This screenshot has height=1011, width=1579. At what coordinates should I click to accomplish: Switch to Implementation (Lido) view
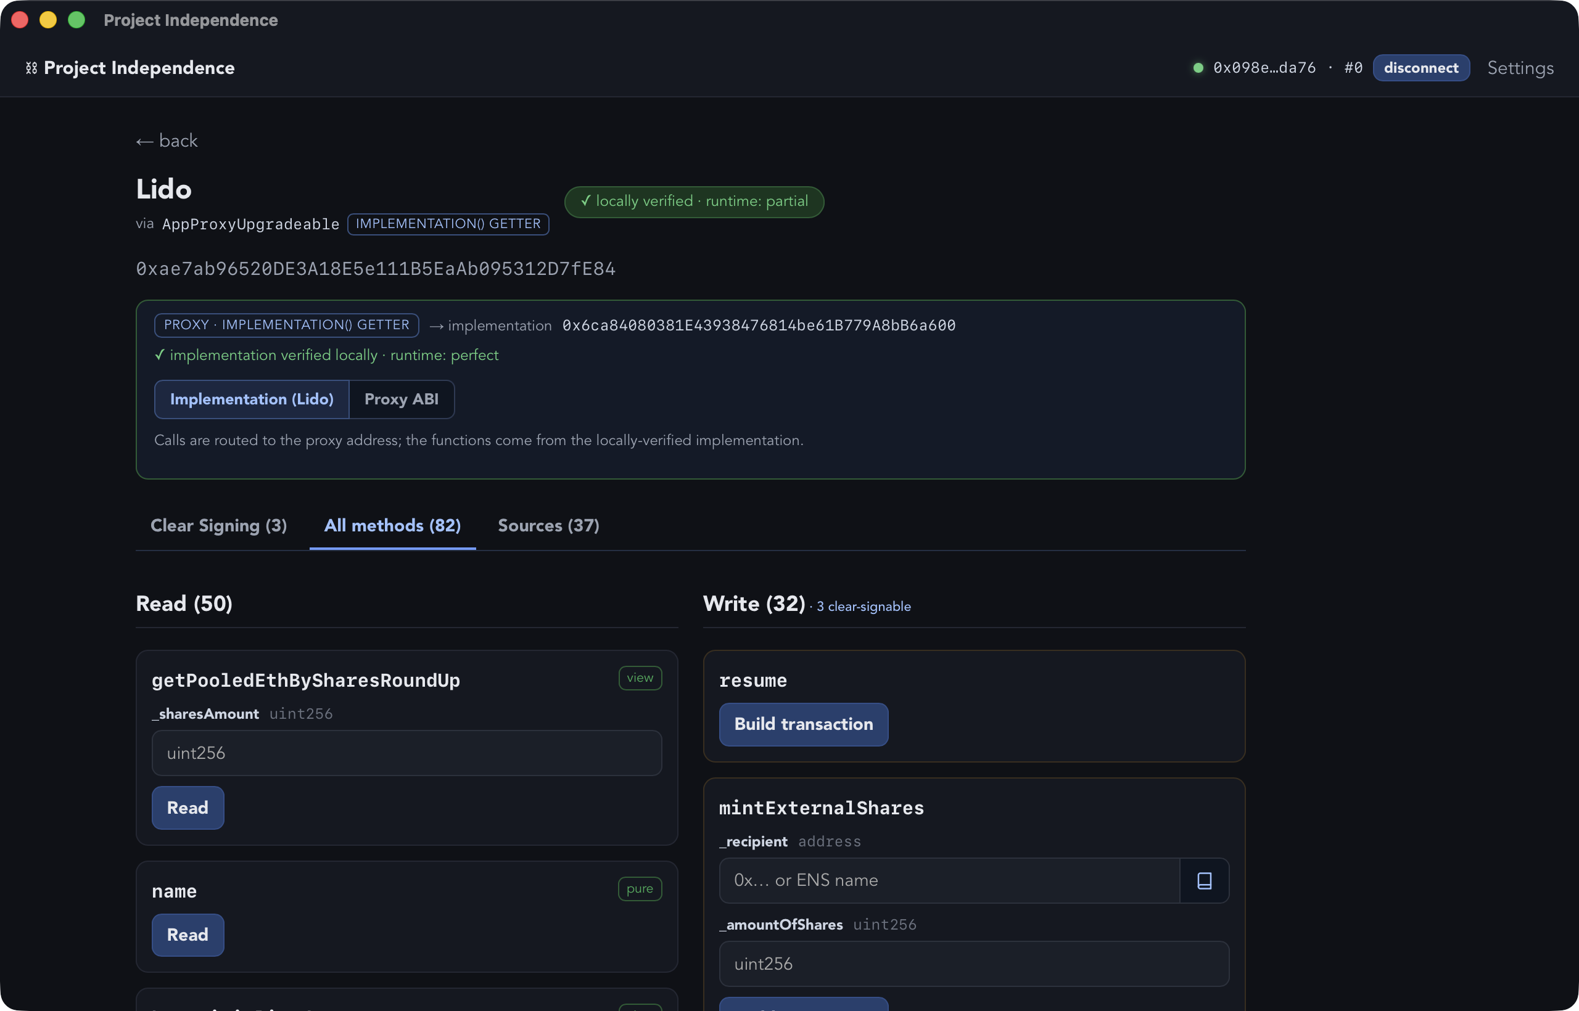pyautogui.click(x=252, y=399)
